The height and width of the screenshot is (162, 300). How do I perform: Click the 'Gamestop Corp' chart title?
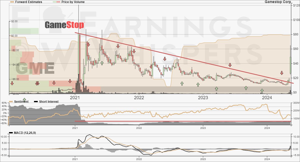point(278,2)
